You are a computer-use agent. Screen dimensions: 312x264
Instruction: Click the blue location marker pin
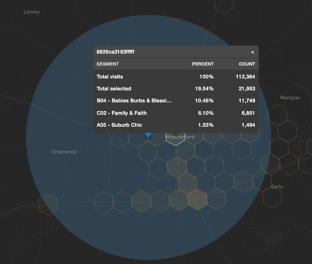point(148,135)
